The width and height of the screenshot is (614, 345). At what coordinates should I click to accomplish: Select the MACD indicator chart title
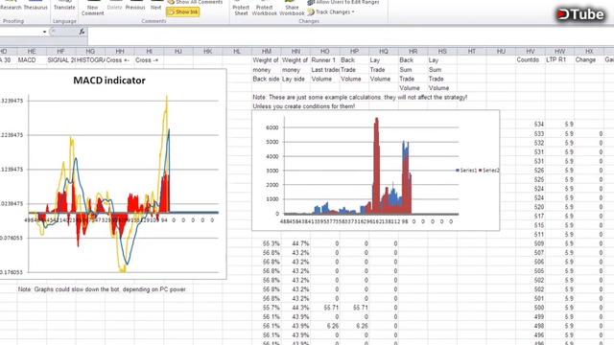pos(109,80)
